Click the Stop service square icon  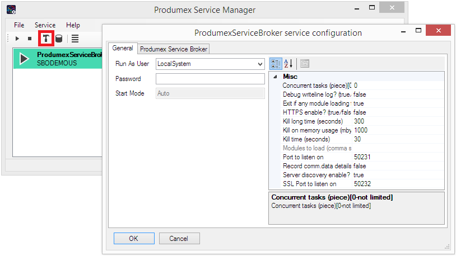click(x=30, y=39)
